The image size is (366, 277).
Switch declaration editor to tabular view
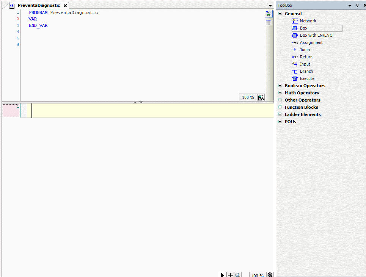[x=269, y=22]
